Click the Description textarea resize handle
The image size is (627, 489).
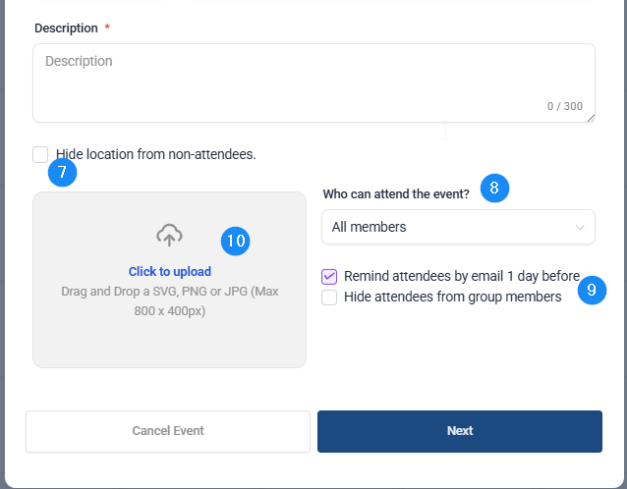tap(590, 118)
